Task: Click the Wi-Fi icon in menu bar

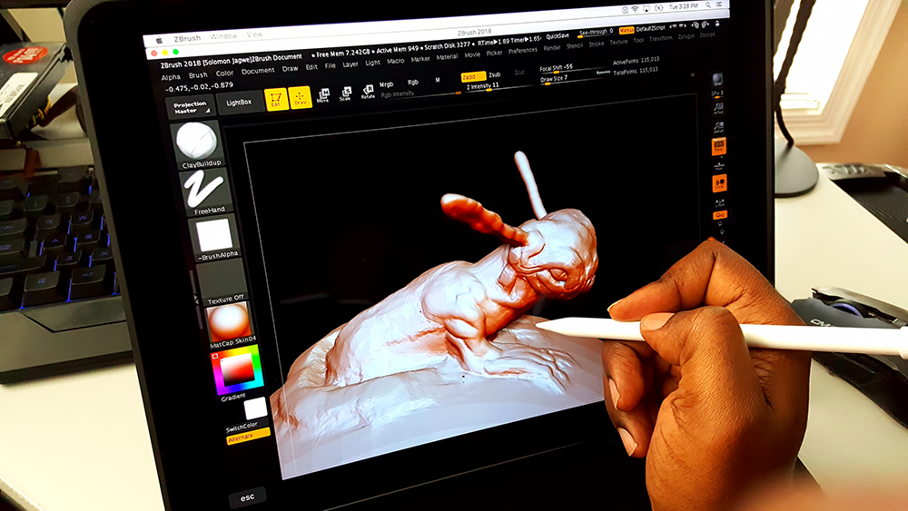Action: [x=635, y=9]
